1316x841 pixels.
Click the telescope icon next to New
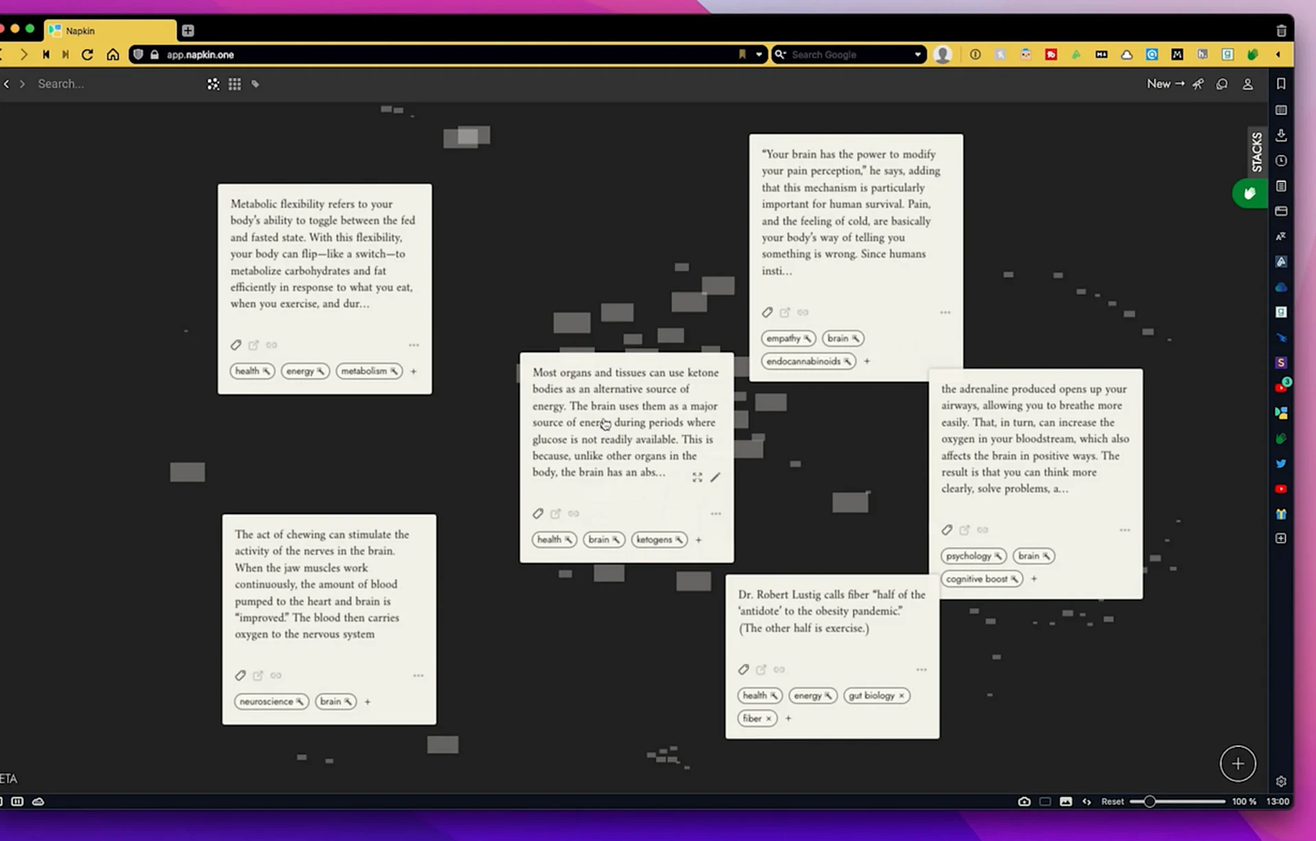pos(1198,84)
